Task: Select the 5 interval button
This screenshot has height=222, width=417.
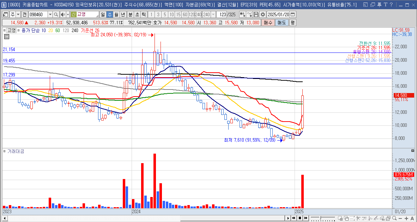Action: 165,14
